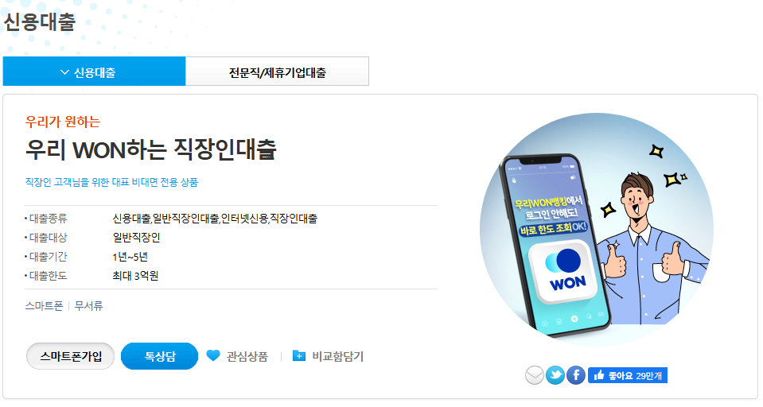
Task: Click the thumbs-up 좋아요 button
Action: point(628,375)
